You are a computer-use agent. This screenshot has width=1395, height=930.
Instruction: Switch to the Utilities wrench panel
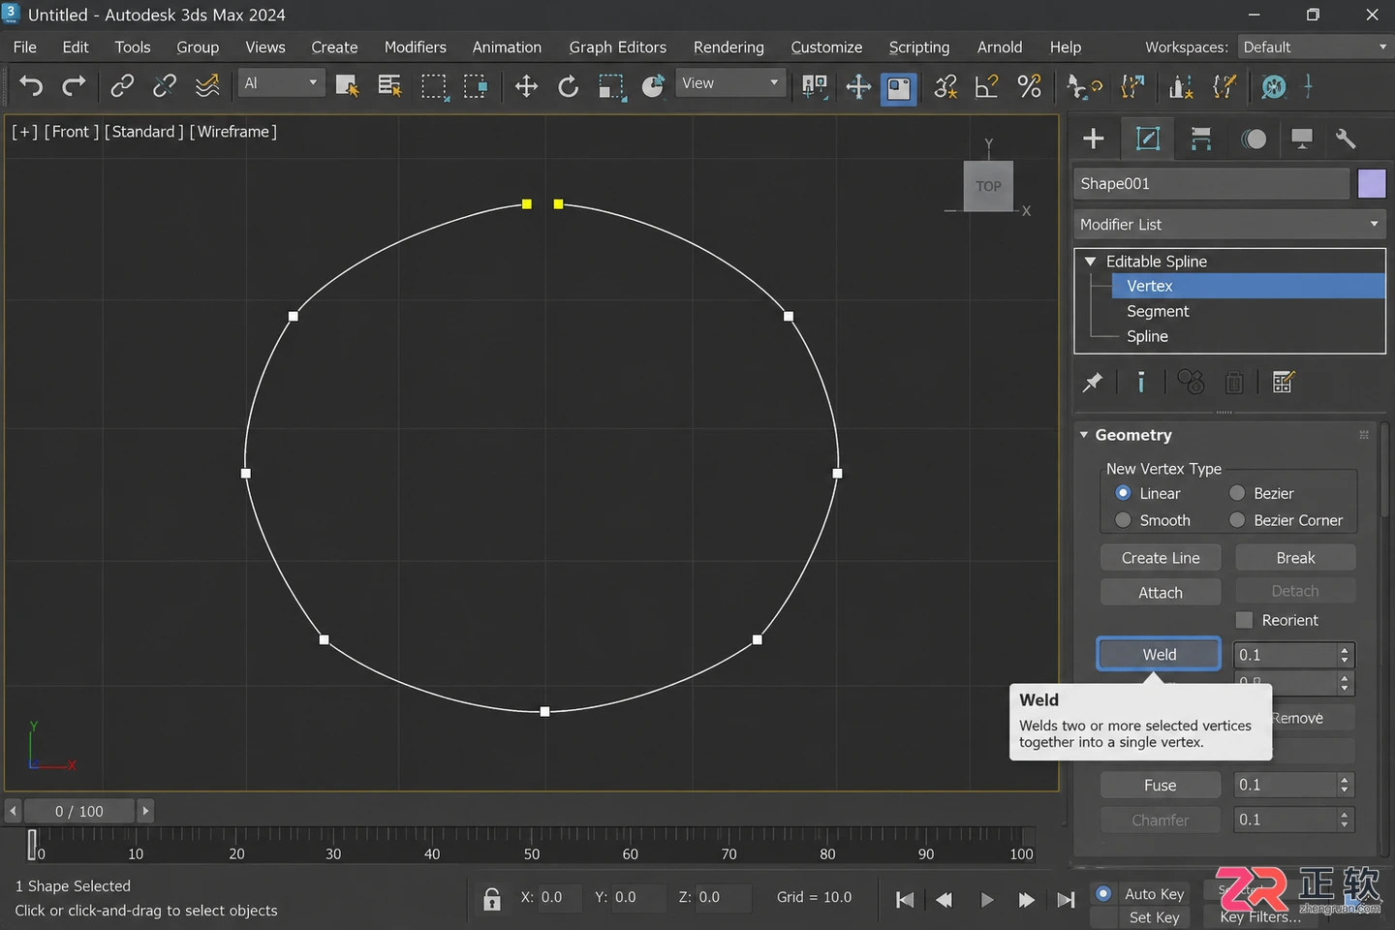(x=1346, y=139)
